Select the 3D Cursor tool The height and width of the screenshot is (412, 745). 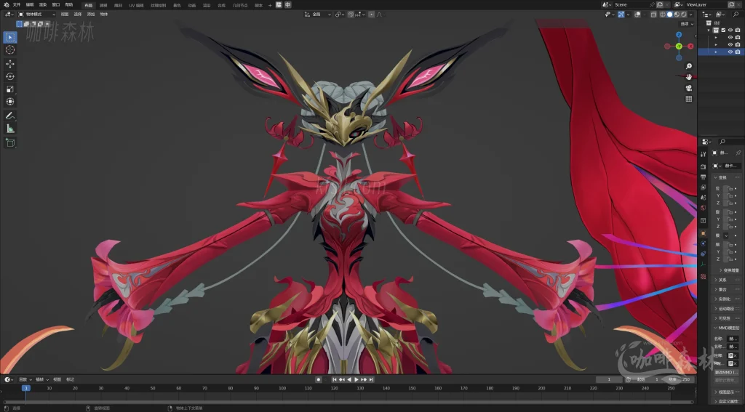tap(10, 50)
